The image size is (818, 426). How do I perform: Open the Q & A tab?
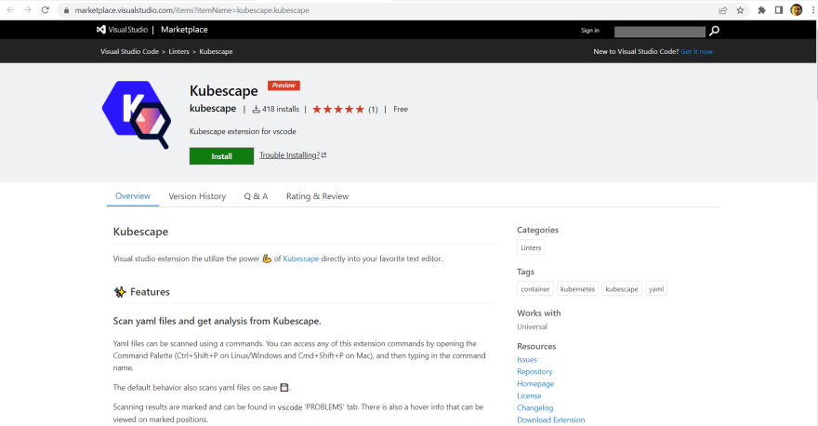(256, 196)
